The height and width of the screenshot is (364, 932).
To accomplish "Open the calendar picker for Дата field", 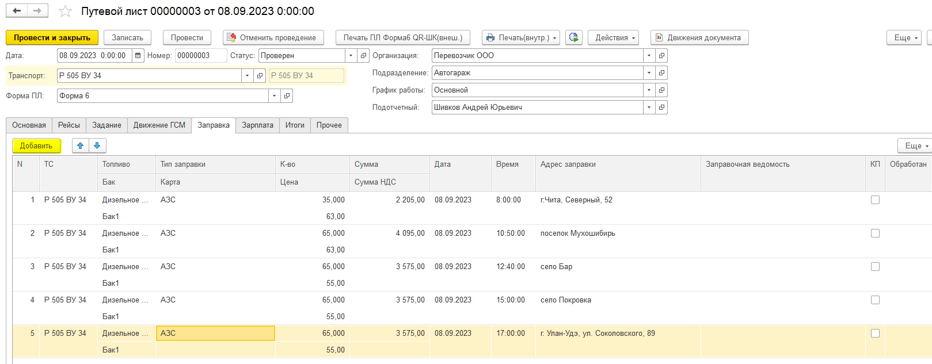I will (x=138, y=56).
